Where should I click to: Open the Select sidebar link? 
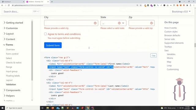(x=9, y=58)
